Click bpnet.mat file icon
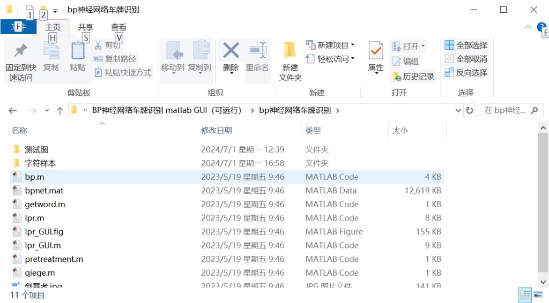 tap(17, 191)
